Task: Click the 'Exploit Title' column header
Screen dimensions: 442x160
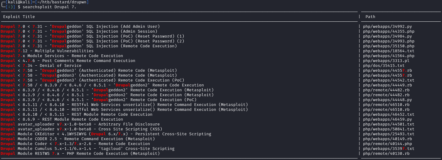Action: (x=19, y=16)
